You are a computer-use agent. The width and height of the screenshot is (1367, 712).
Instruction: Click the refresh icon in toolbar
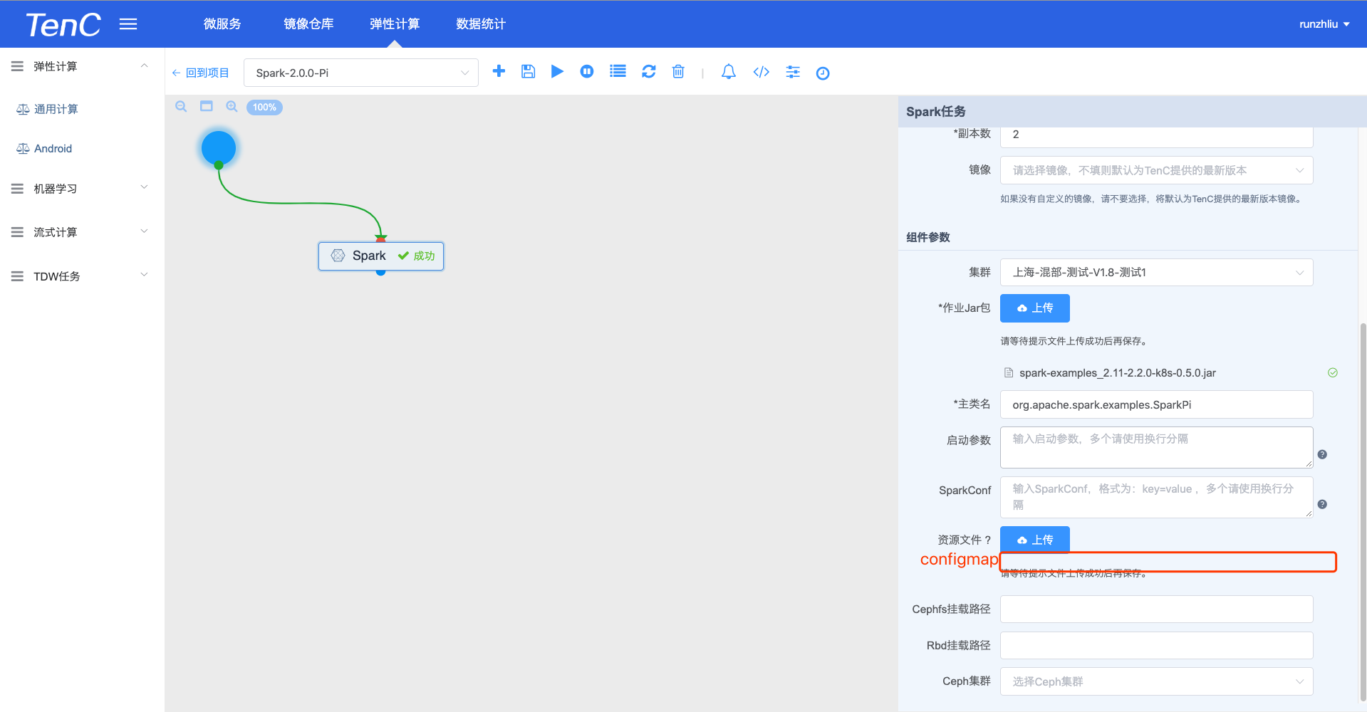click(x=648, y=71)
